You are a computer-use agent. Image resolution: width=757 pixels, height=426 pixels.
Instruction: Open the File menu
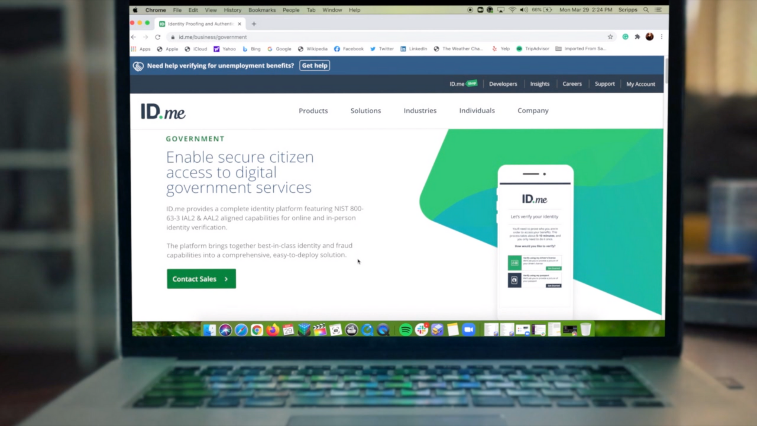(x=177, y=10)
